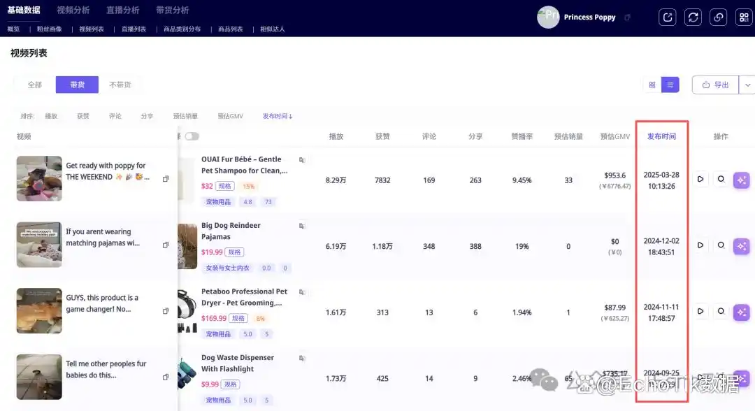Switch to the 粉丝画像 sub-tab
755x411 pixels.
[49, 29]
